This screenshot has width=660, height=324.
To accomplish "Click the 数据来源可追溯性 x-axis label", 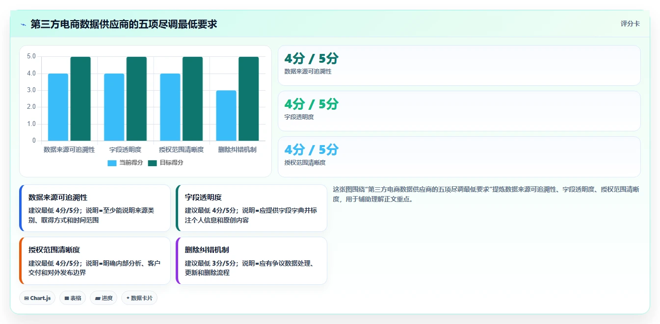I will pos(69,150).
